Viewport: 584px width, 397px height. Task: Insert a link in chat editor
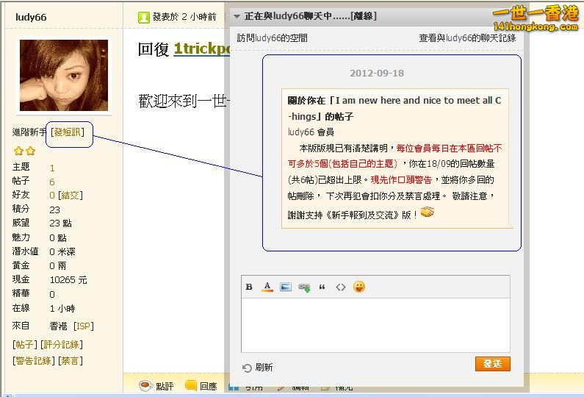pos(304,287)
